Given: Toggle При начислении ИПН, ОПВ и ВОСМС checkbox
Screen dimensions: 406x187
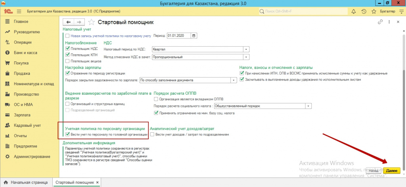Looking at the screenshot, I should [242, 73].
